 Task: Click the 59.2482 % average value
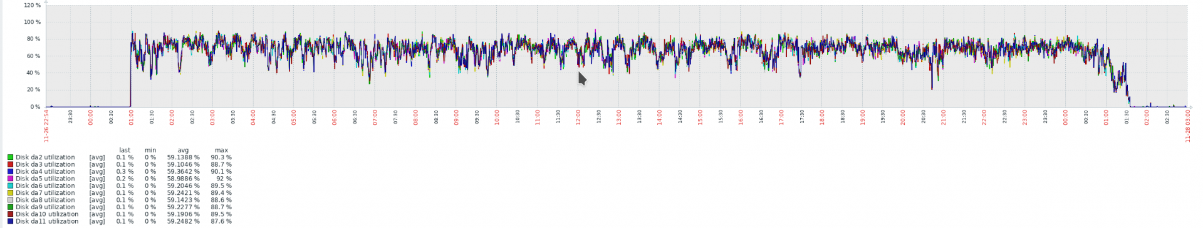pyautogui.click(x=184, y=222)
